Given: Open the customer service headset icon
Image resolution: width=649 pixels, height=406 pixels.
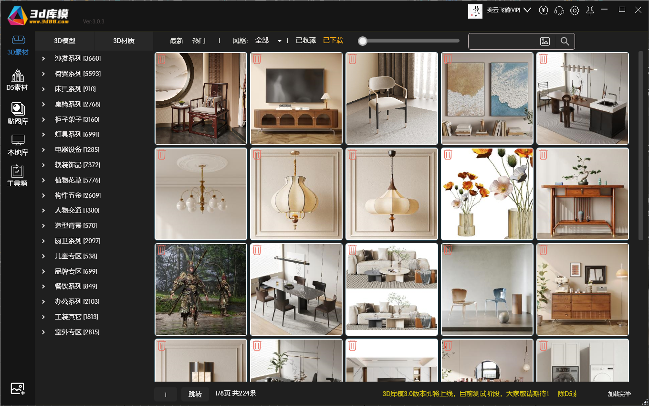Looking at the screenshot, I should click(559, 11).
